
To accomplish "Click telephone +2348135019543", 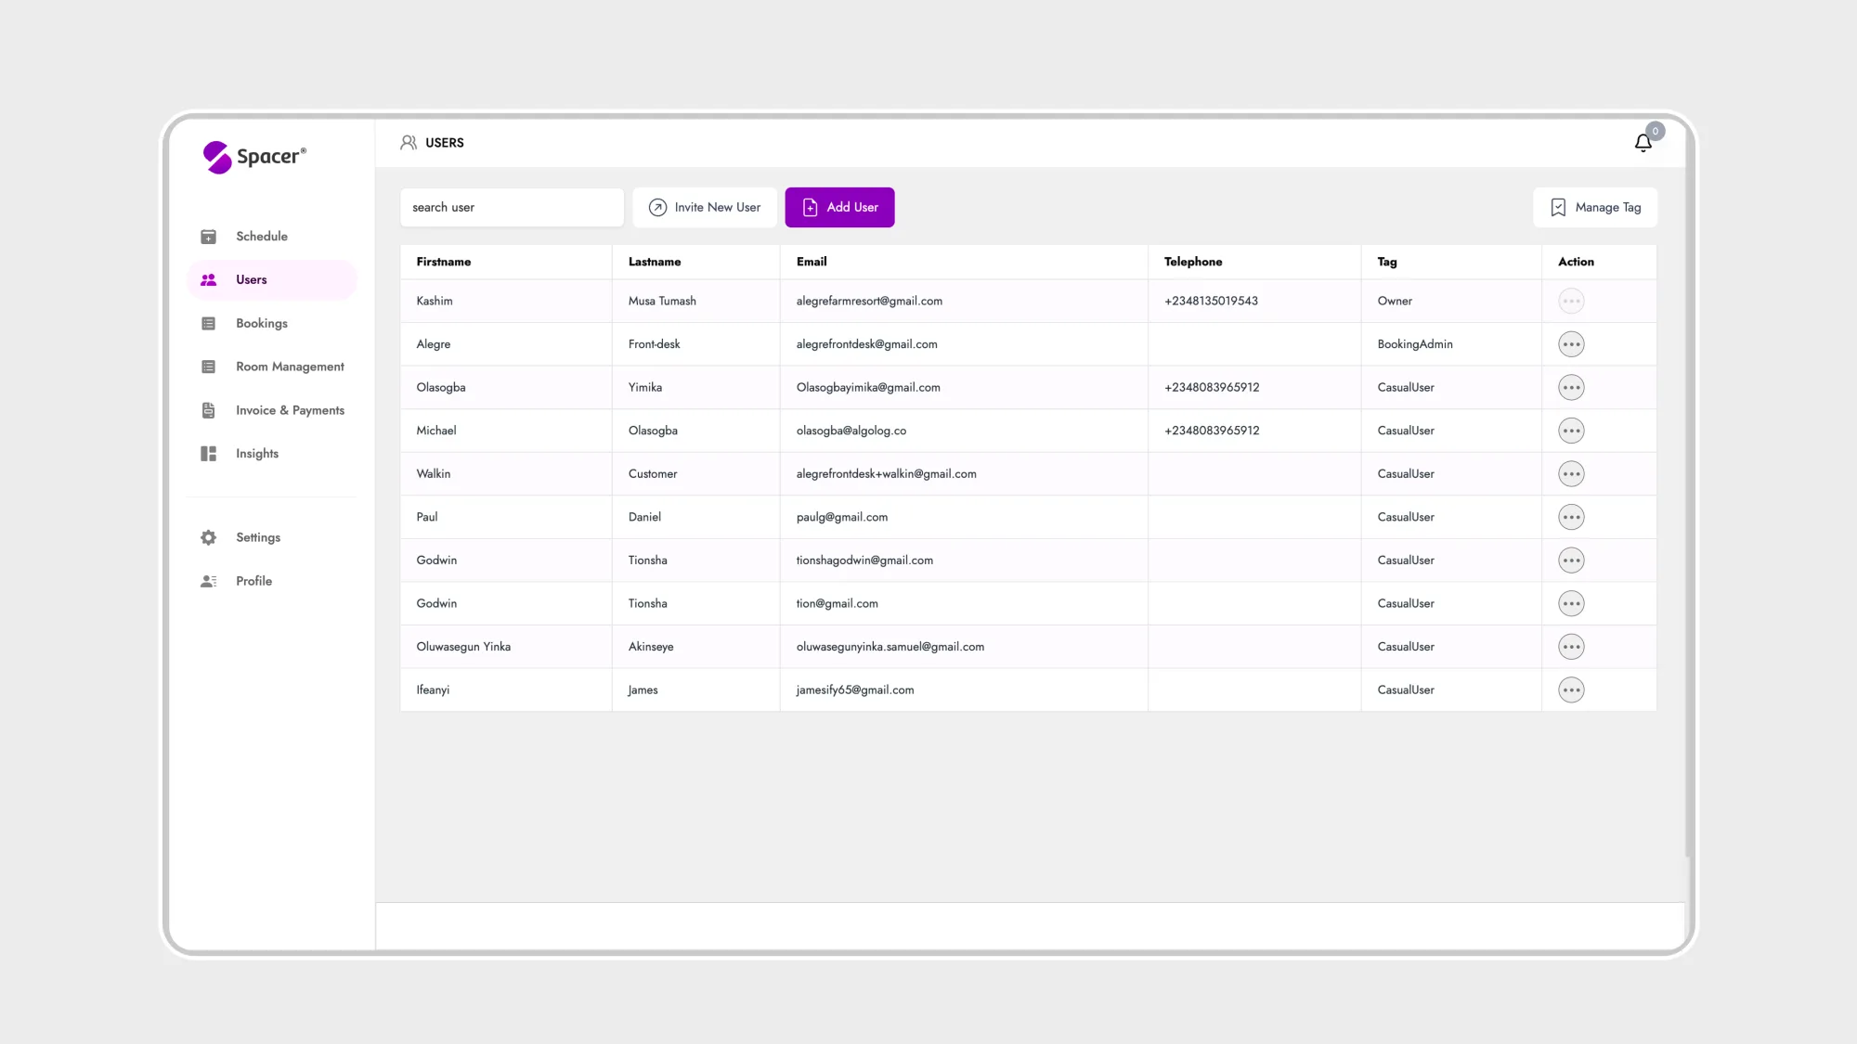I will tap(1211, 301).
